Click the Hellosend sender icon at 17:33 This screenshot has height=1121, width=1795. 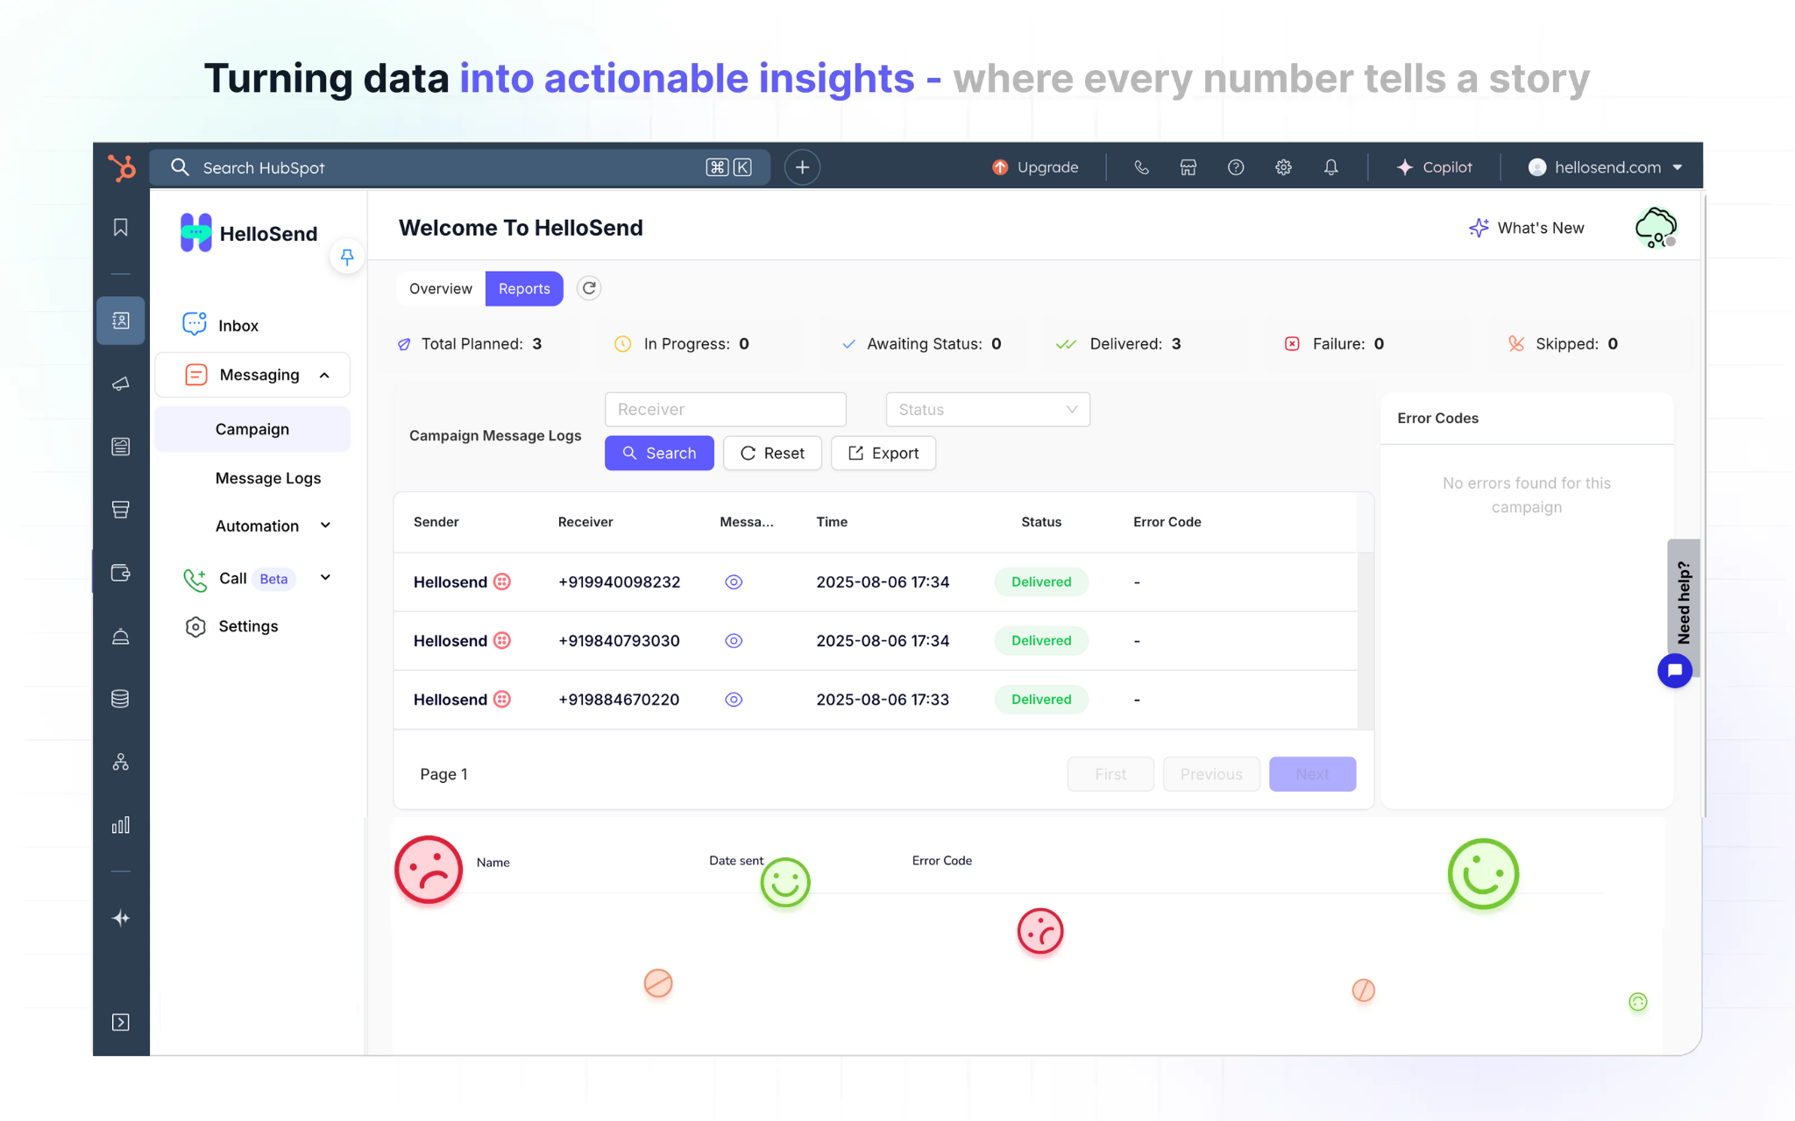[502, 700]
